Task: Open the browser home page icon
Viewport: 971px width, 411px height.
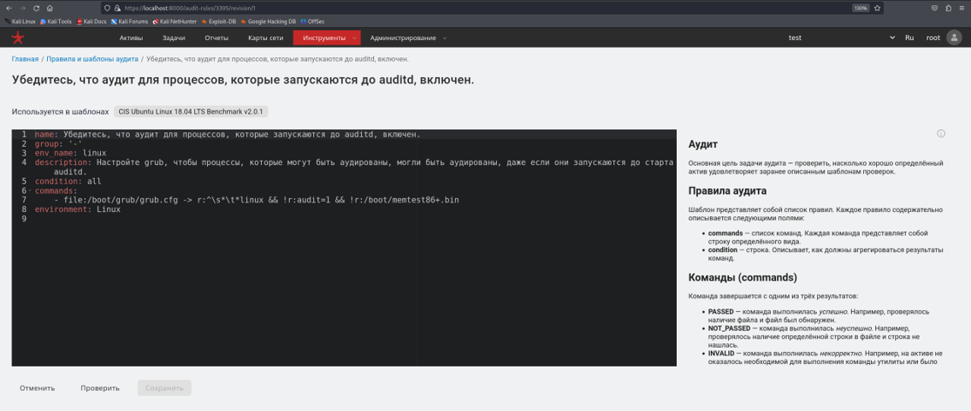Action: click(x=50, y=8)
